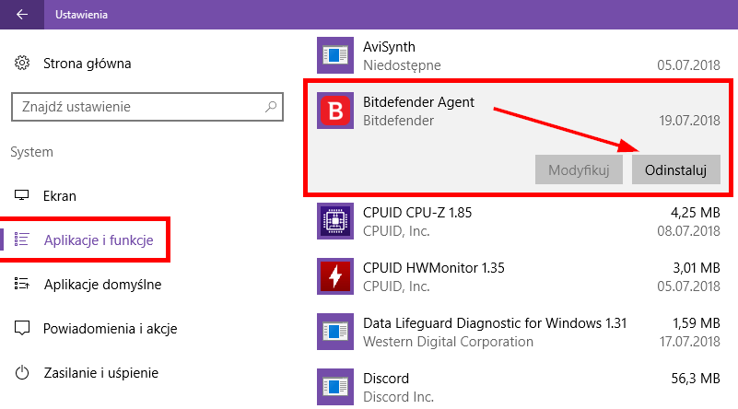Image resolution: width=738 pixels, height=409 pixels.
Task: Click the icon beside Aplikacje domyślne
Action: (21, 284)
